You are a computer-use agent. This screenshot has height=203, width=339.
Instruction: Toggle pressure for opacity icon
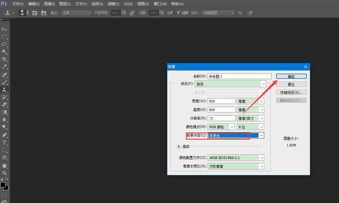(132, 13)
